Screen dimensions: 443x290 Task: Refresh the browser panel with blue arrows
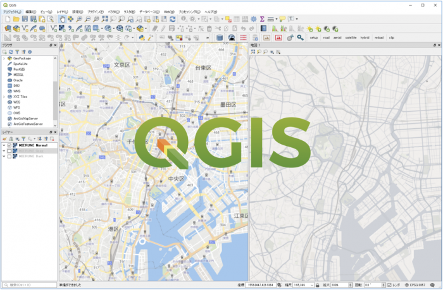coord(11,52)
